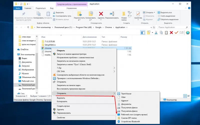Sort by the Дата изменения column header
The height and width of the screenshot is (125, 200).
(x=89, y=37)
